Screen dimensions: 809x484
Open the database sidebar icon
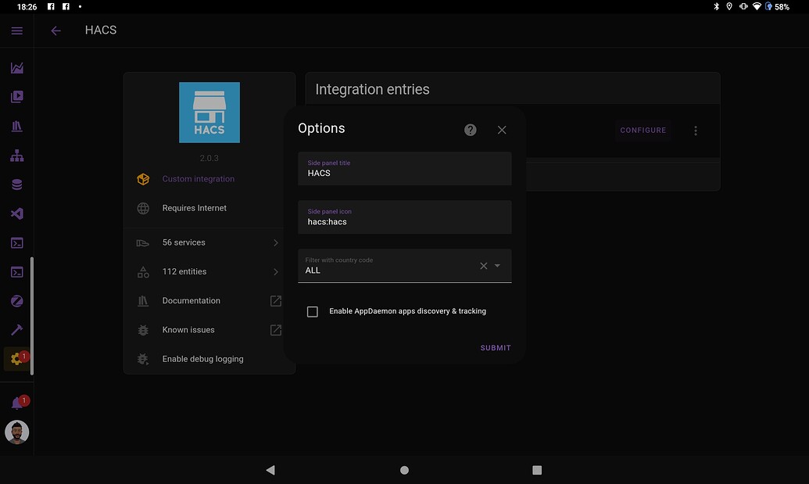pos(16,184)
